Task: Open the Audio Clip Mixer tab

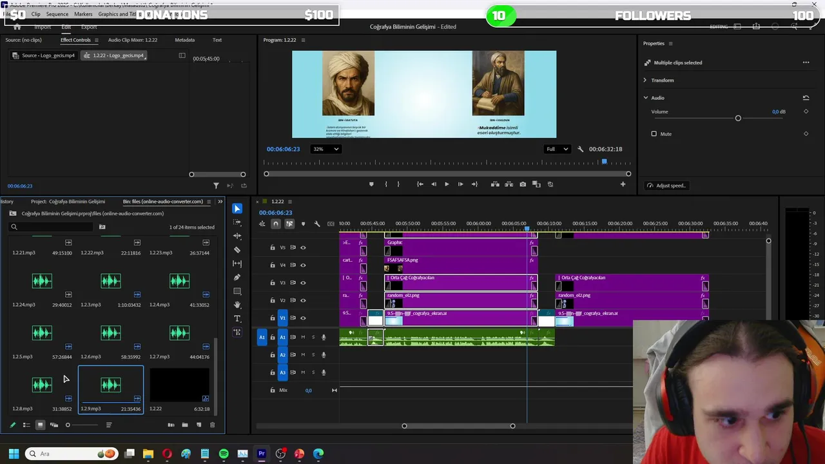Action: pyautogui.click(x=133, y=40)
